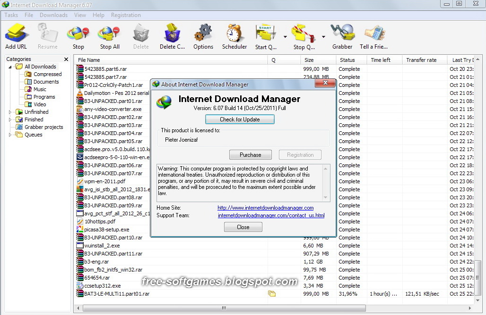The image size is (486, 315).
Task: Click the horizontal scrollbar right arrow
Action: coord(470,308)
